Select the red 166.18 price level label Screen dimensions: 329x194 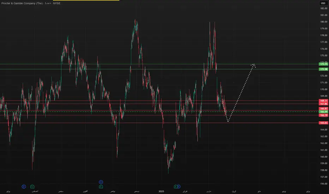point(324,115)
